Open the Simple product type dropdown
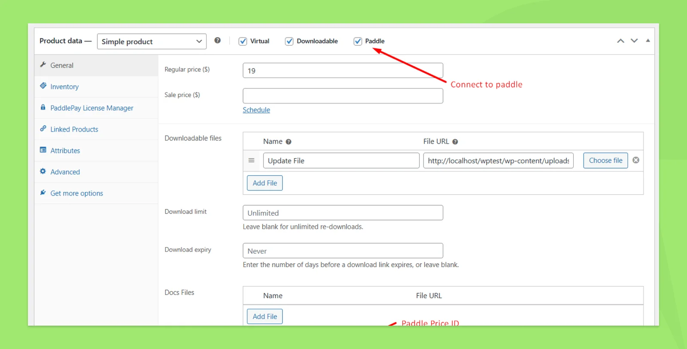Screen dimensions: 687x349 [152, 42]
